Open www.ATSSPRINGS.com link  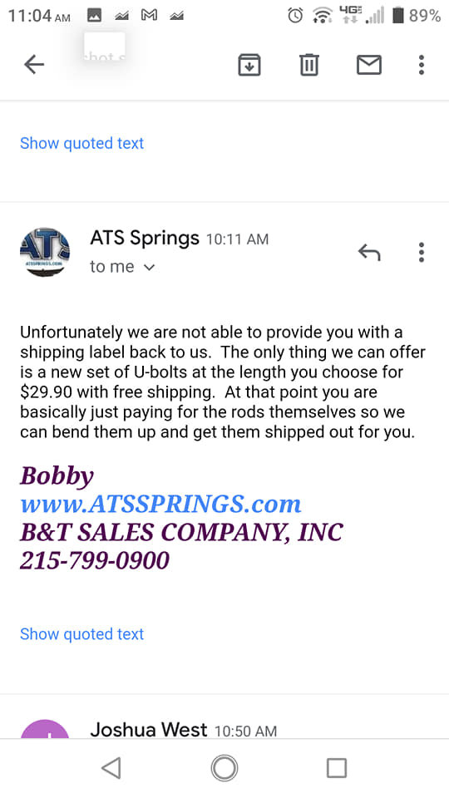coord(160,504)
